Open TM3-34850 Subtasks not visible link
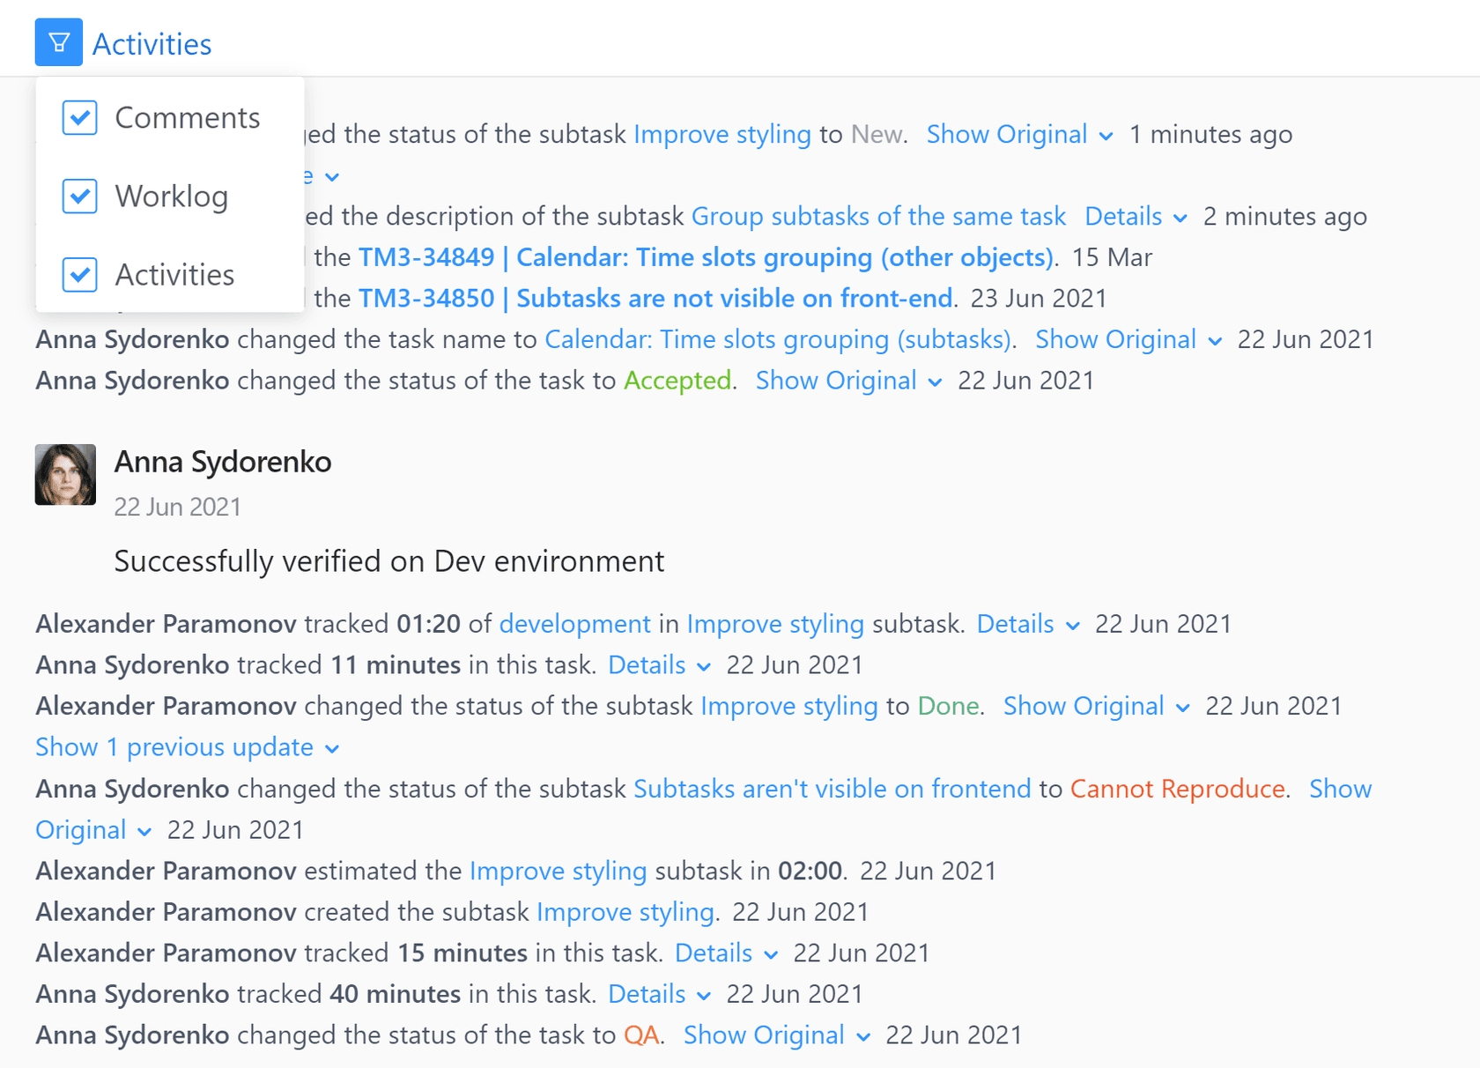 [655, 298]
